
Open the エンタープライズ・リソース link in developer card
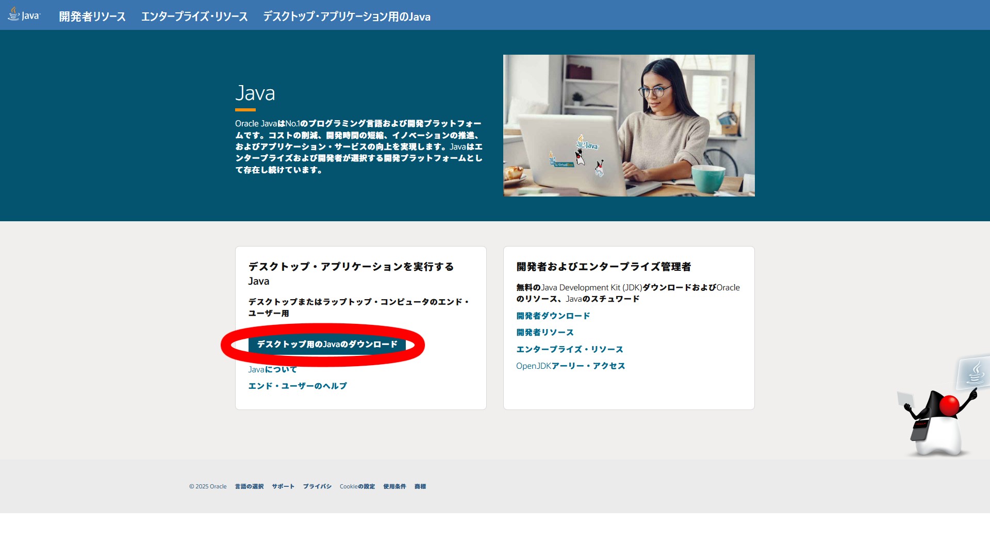coord(570,349)
